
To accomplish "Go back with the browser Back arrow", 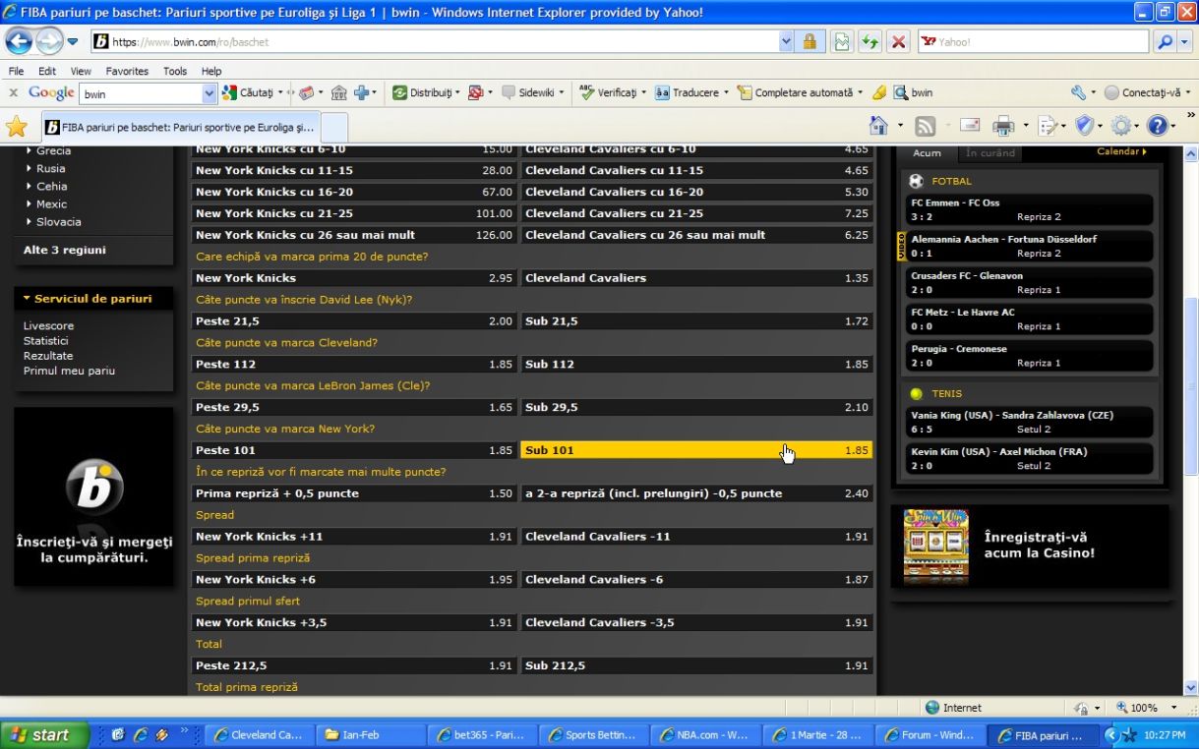I will (x=19, y=41).
